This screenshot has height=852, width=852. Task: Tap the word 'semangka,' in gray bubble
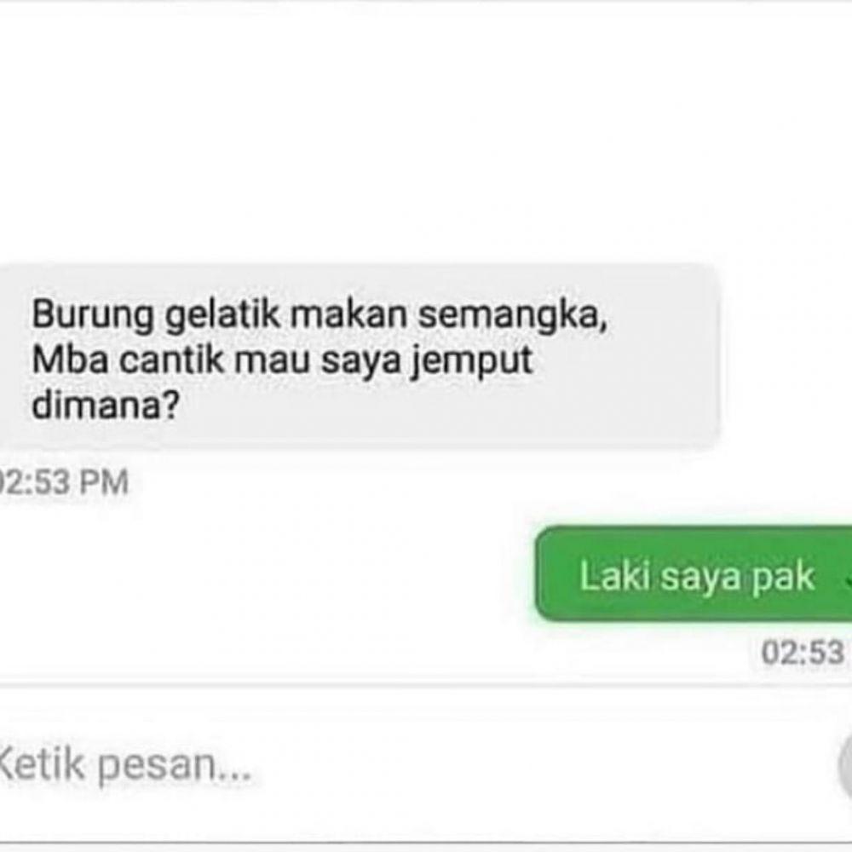tap(512, 316)
